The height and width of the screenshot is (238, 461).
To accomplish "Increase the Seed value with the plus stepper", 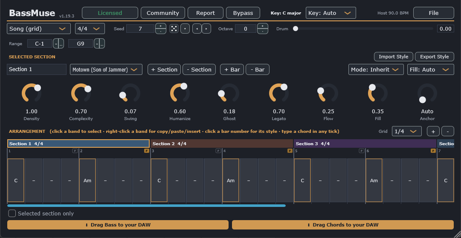I will [x=160, y=26].
